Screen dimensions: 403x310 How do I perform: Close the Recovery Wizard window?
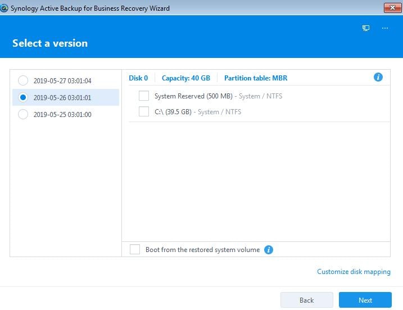click(x=392, y=8)
